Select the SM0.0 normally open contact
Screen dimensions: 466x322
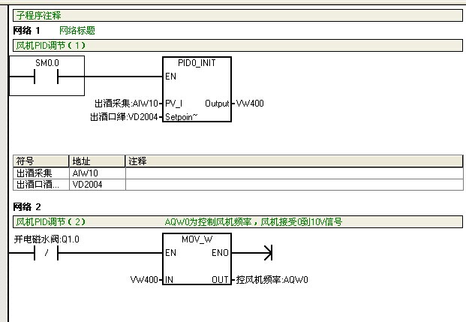point(46,77)
